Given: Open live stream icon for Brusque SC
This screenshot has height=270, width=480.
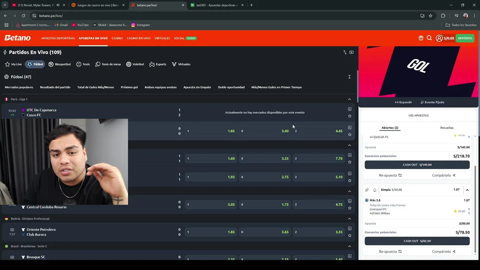Looking at the screenshot, I should coord(12,257).
